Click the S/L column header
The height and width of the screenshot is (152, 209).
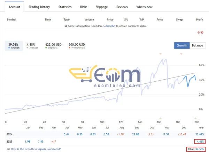point(126,20)
